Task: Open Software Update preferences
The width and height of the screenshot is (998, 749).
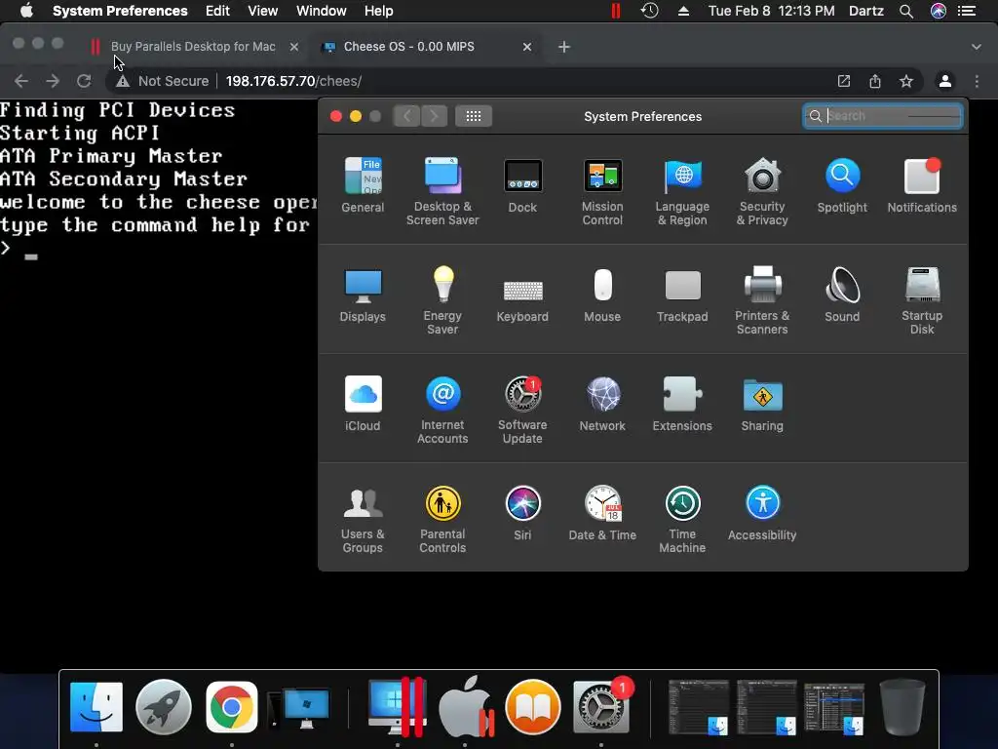Action: pos(522,411)
